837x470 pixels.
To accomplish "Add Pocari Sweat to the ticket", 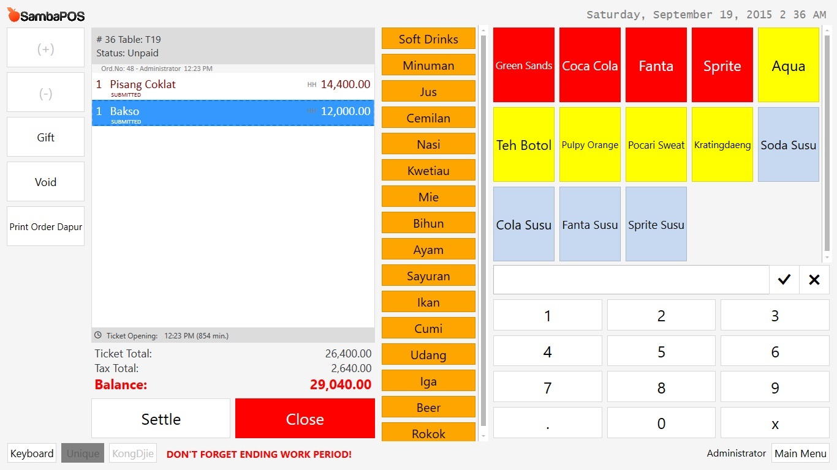I will tap(656, 144).
